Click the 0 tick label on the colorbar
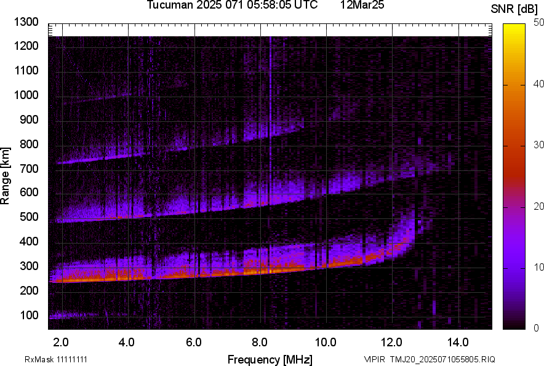The width and height of the screenshot is (544, 366). click(537, 328)
